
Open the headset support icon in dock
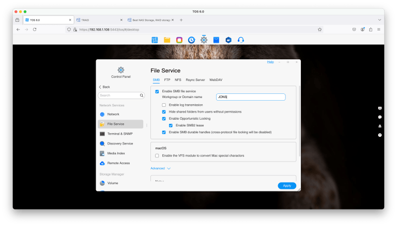[240, 40]
